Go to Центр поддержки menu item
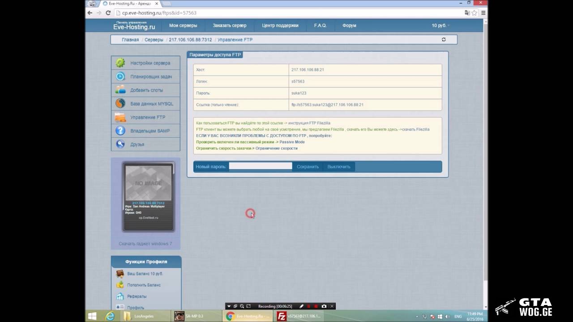This screenshot has height=322, width=573. [280, 25]
